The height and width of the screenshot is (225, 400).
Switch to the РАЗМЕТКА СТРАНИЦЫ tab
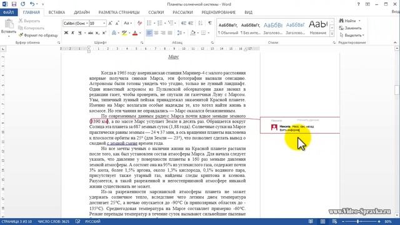point(119,12)
